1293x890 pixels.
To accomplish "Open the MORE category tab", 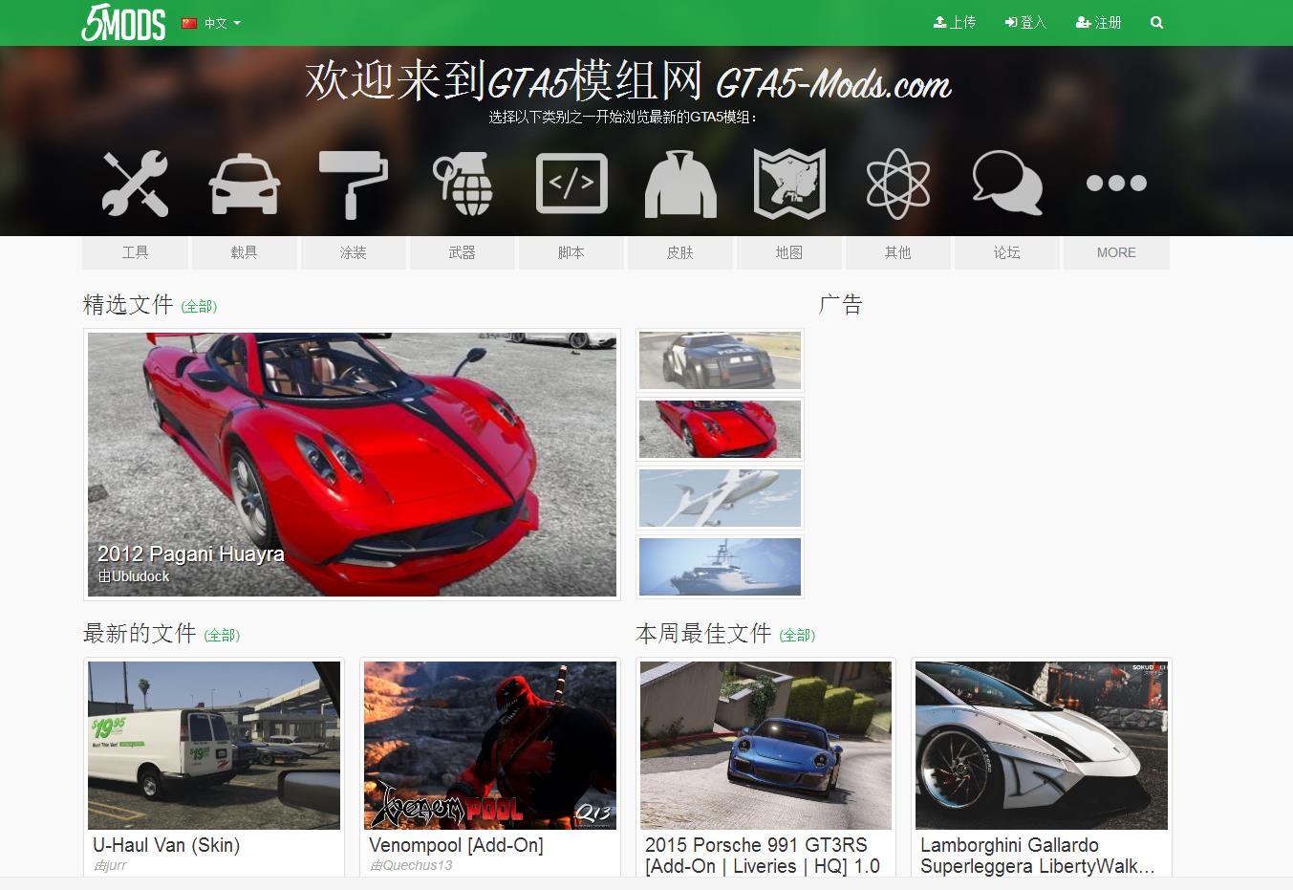I will [x=1116, y=252].
